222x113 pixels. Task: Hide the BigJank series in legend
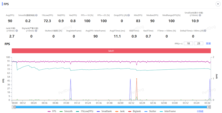coord(135,111)
